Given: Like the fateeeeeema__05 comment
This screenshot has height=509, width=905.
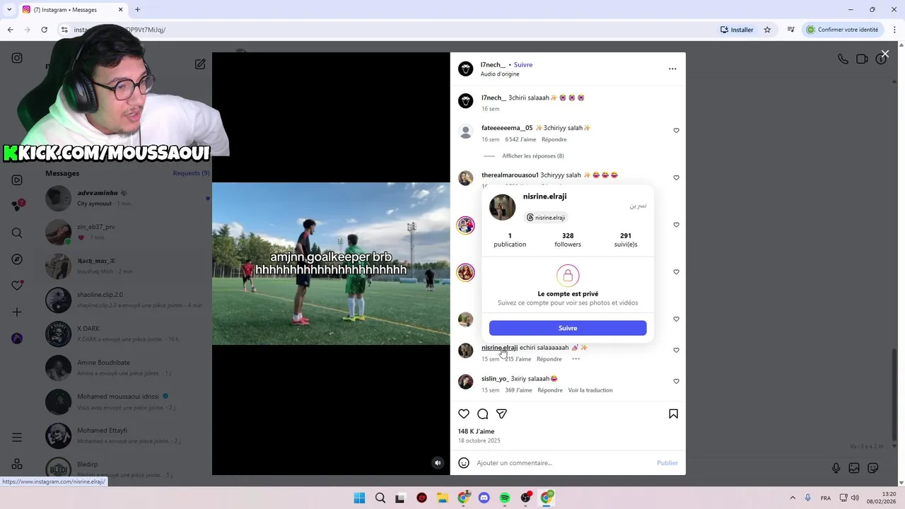Looking at the screenshot, I should coord(676,131).
